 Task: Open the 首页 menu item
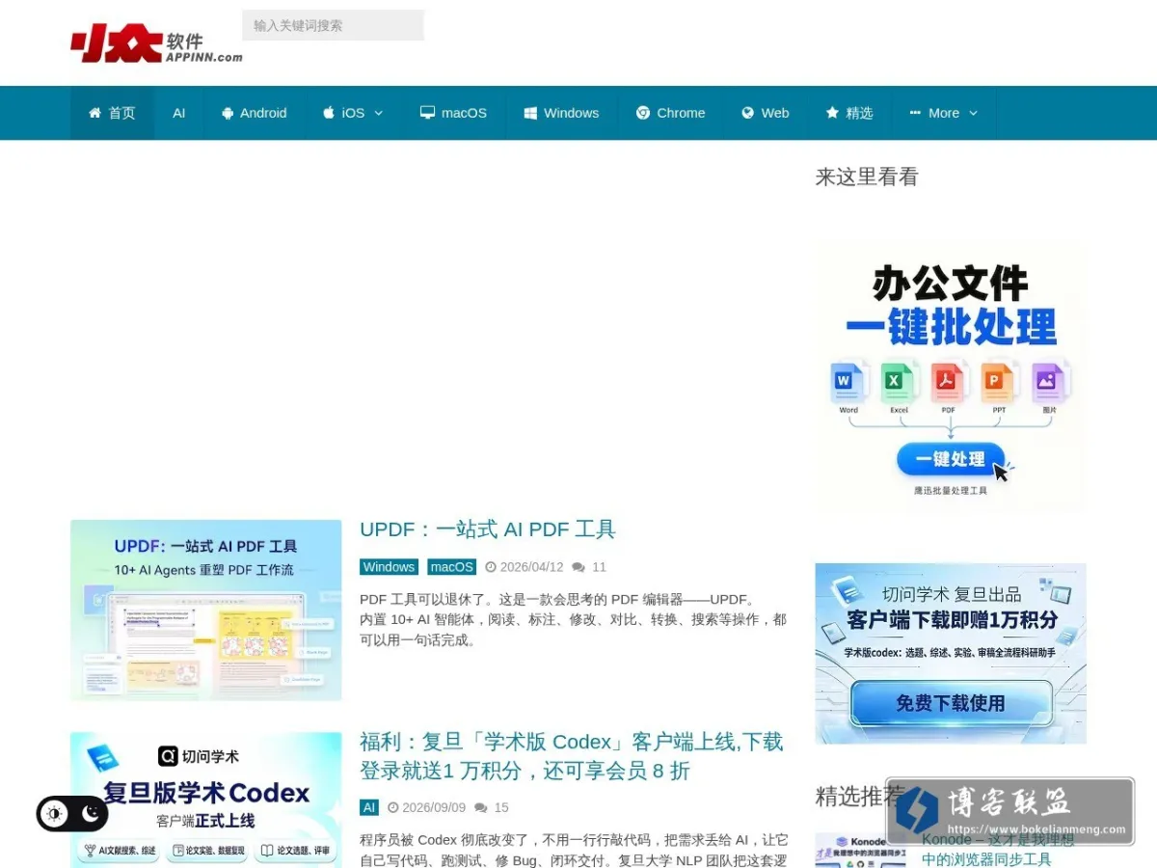112,113
